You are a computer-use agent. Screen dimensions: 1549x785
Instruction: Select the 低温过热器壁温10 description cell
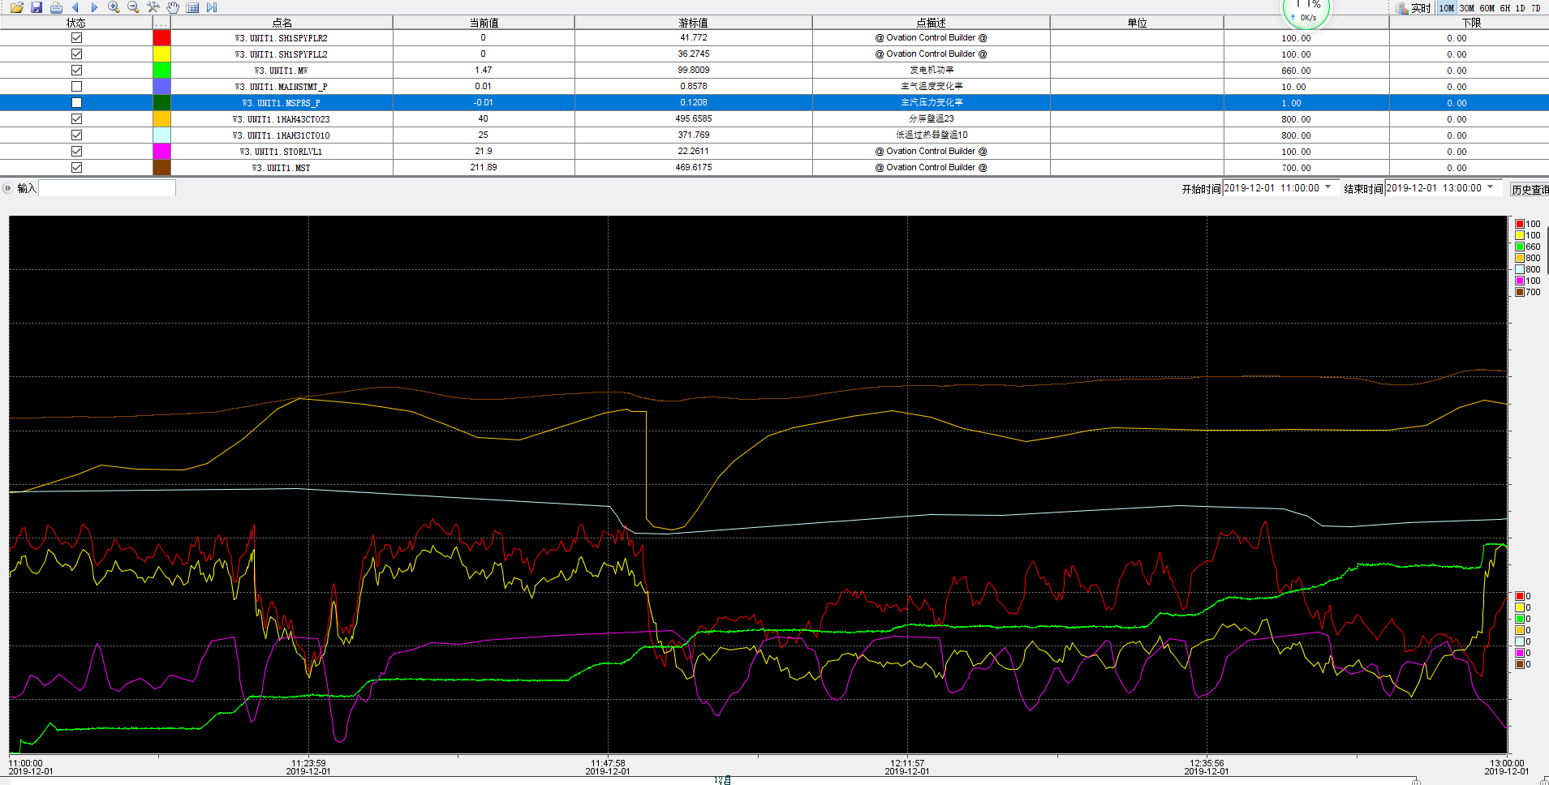click(x=932, y=135)
